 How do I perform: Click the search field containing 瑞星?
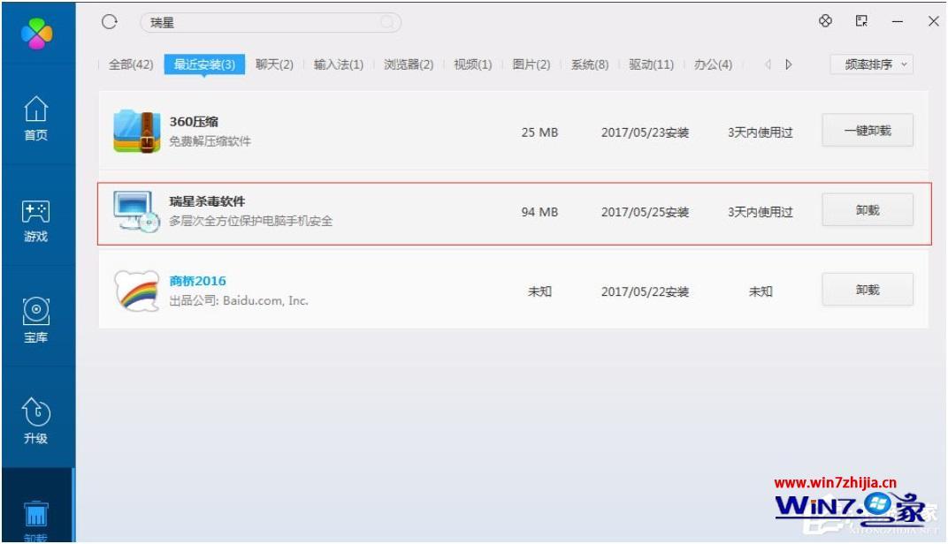point(271,22)
